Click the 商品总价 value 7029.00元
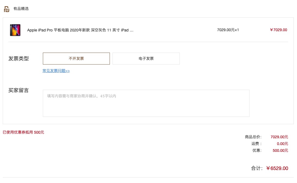 (279, 137)
